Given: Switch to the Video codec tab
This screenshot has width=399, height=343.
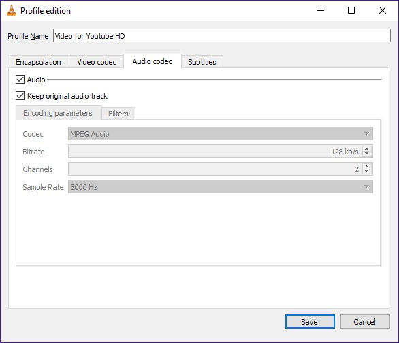Looking at the screenshot, I should click(97, 62).
